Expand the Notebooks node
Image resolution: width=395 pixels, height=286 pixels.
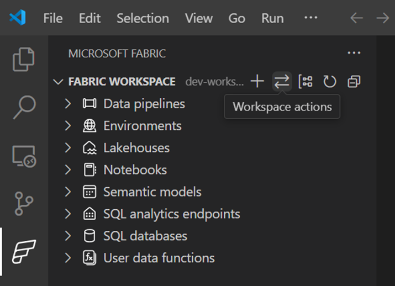(x=68, y=170)
